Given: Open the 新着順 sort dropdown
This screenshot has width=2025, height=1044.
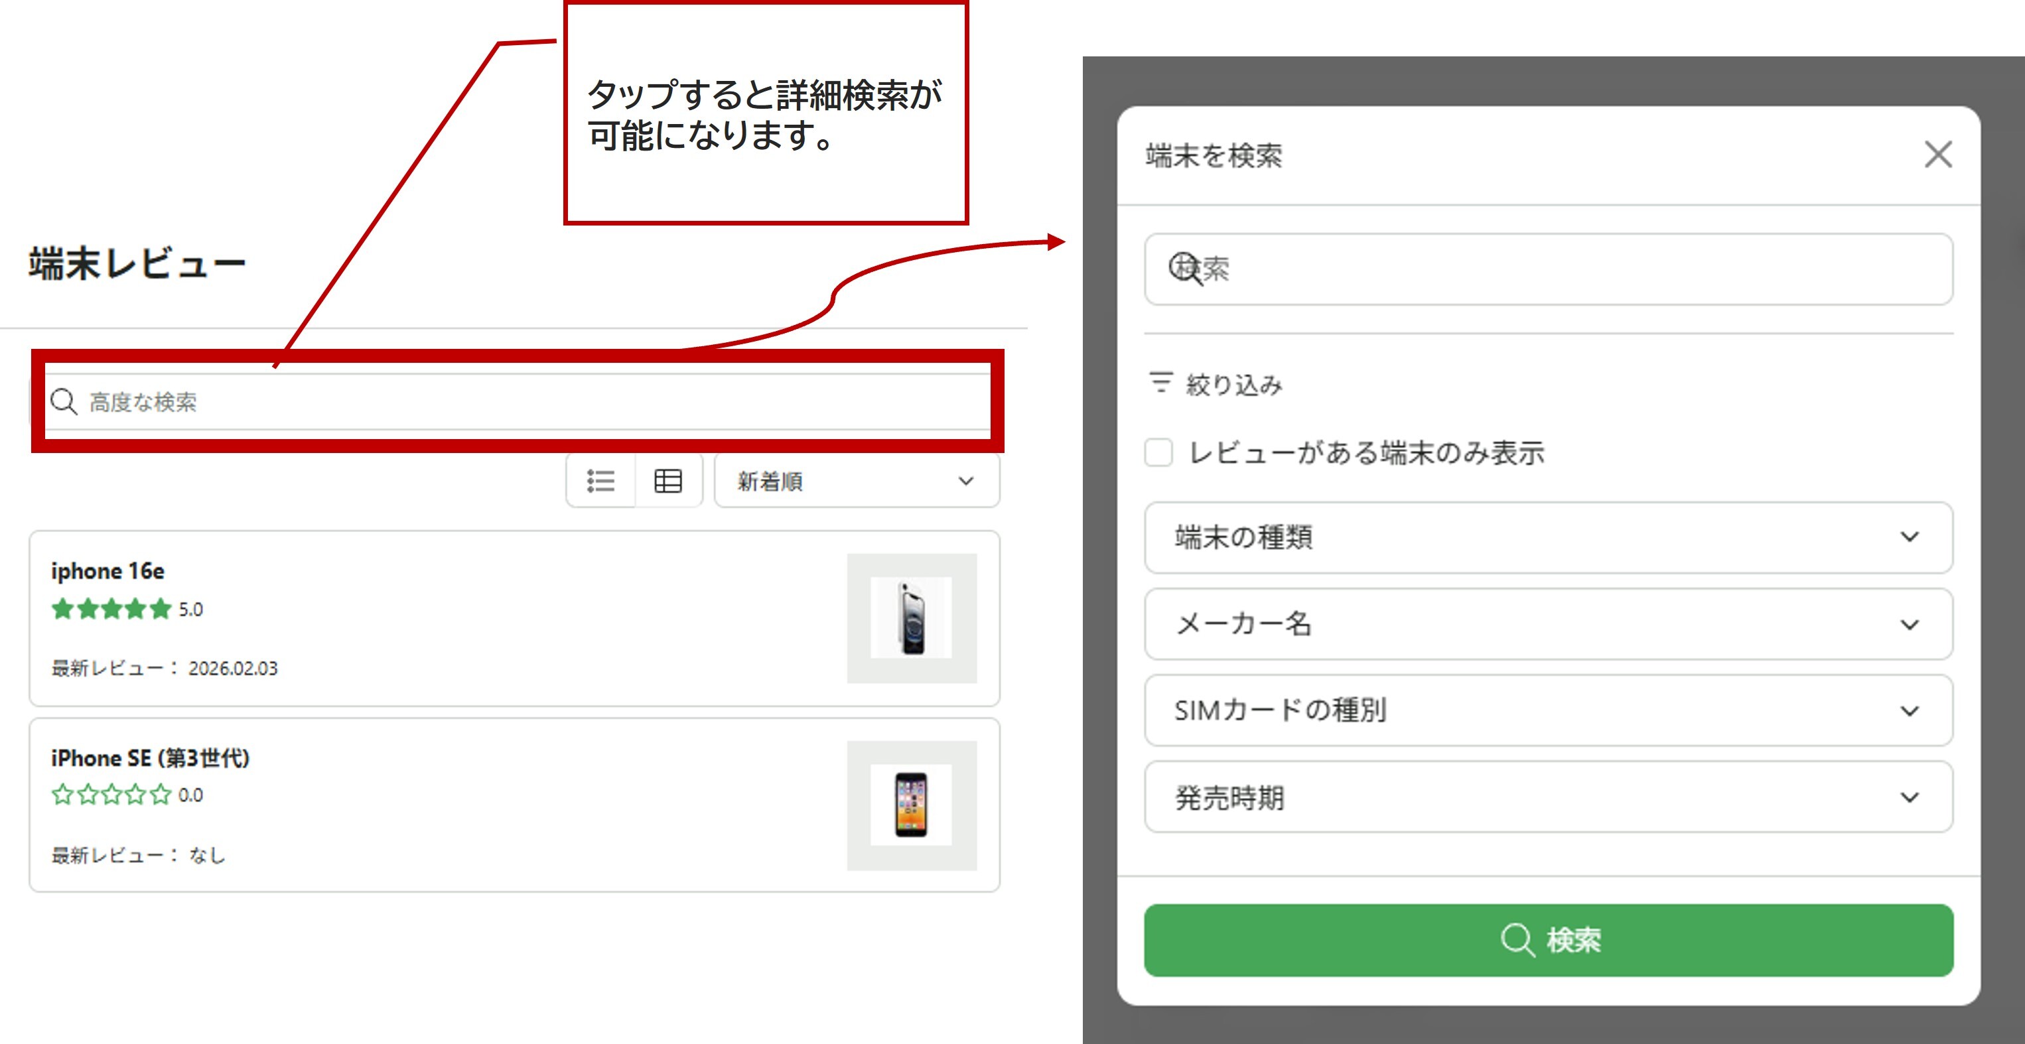Looking at the screenshot, I should click(x=857, y=481).
